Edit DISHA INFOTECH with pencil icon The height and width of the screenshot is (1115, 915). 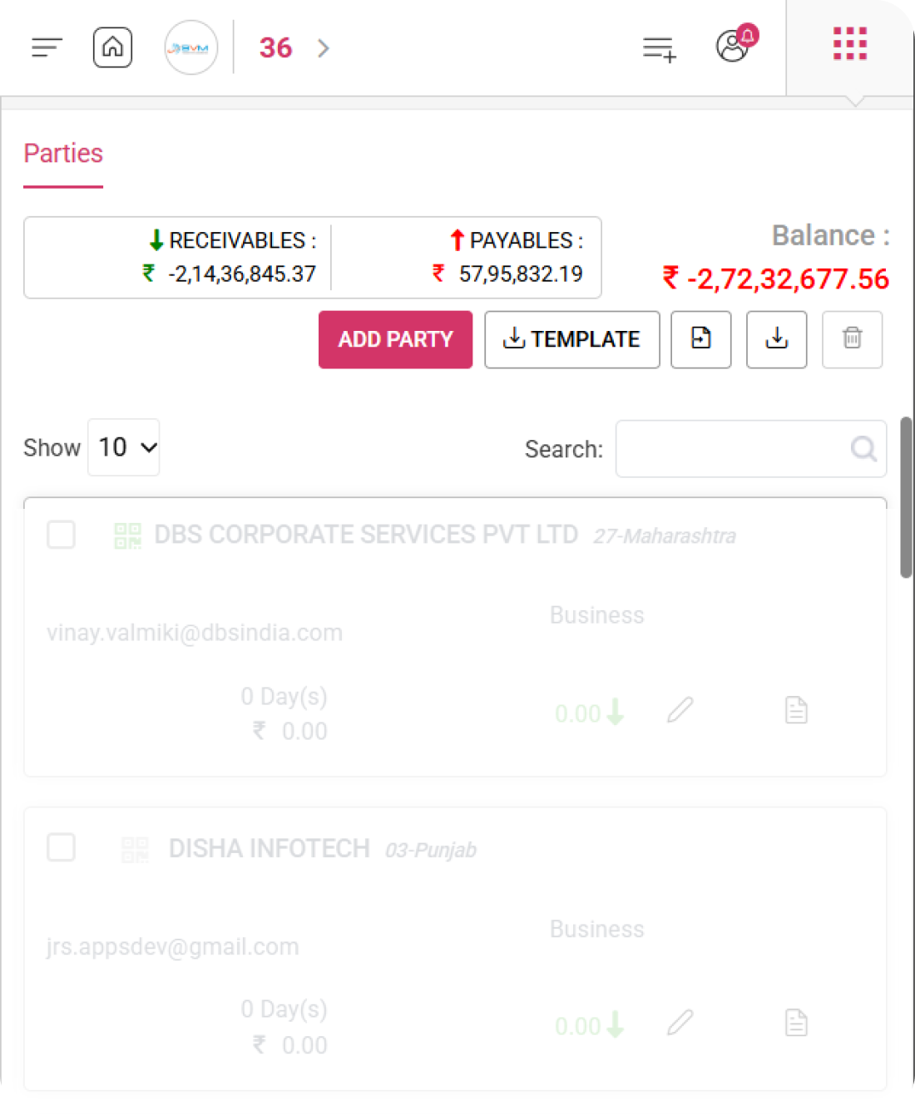[680, 1023]
